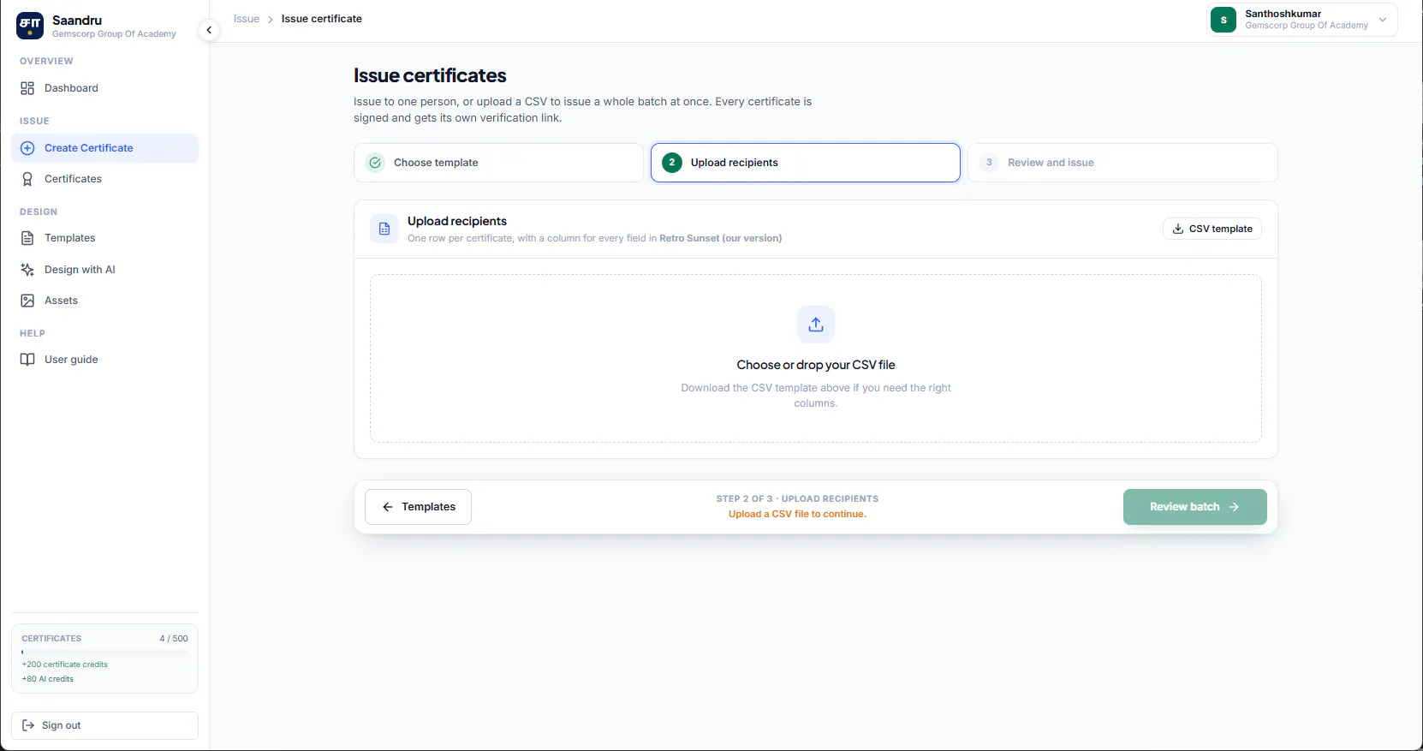Click the Upload recipients spreadsheet icon
This screenshot has height=751, width=1423.
click(x=384, y=229)
